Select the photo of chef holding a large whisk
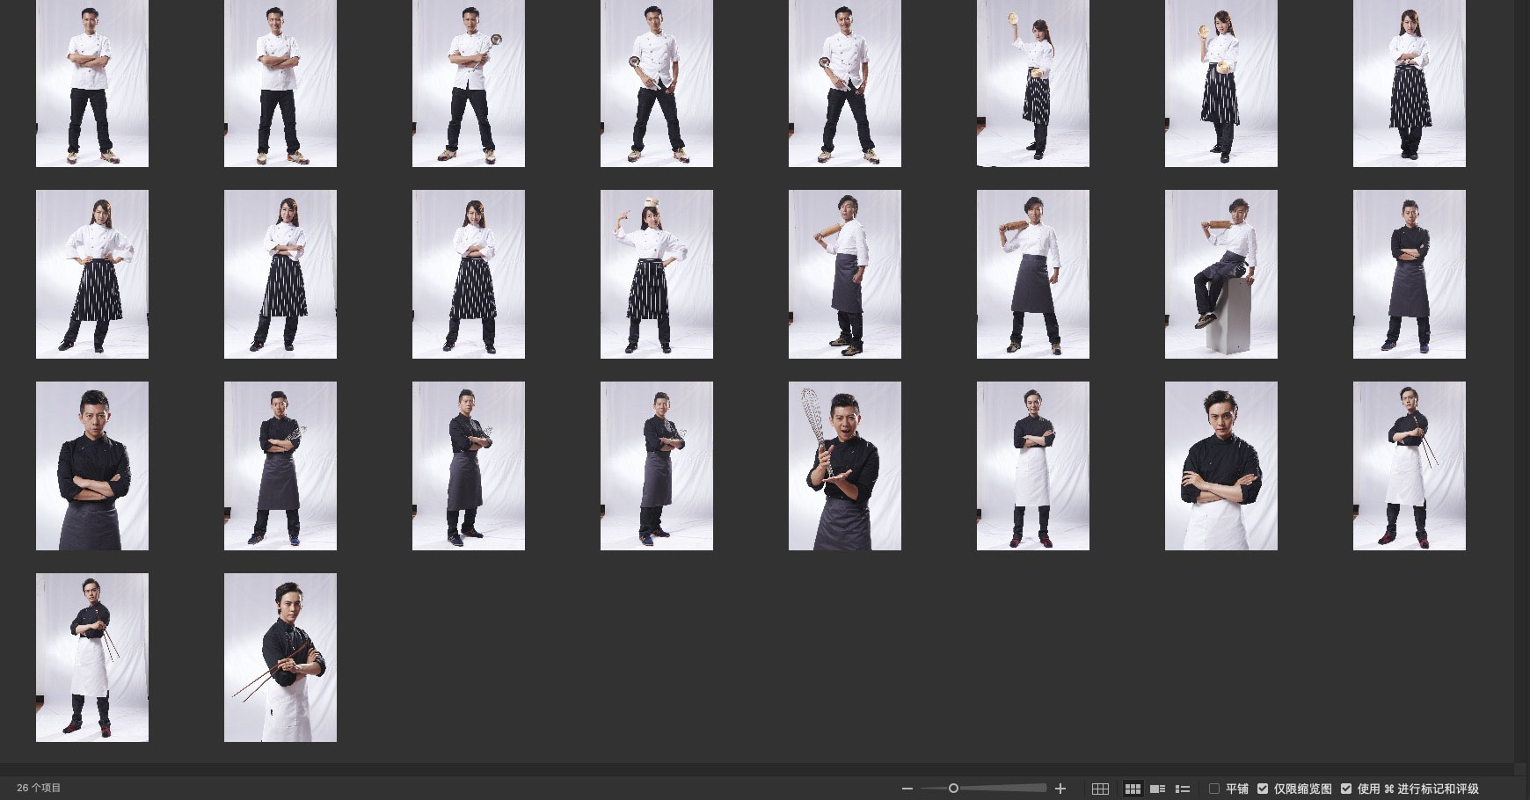The height and width of the screenshot is (800, 1530). point(845,466)
